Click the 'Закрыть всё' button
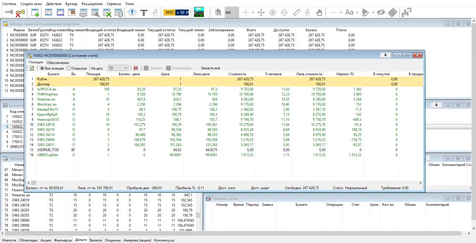Image resolution: width=476 pixels, height=243 pixels. pos(210,68)
